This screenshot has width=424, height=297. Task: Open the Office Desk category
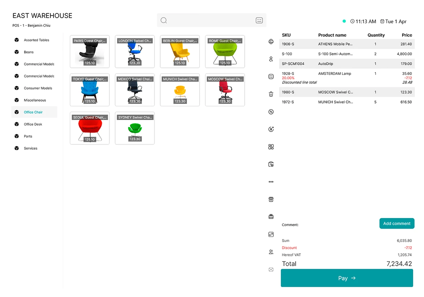(34, 124)
